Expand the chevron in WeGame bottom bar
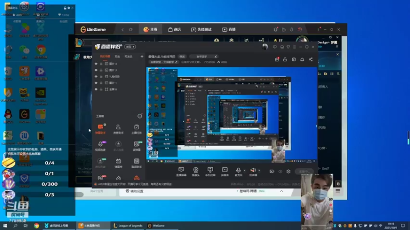Screen dimensions: 410x230 (x=281, y=191)
